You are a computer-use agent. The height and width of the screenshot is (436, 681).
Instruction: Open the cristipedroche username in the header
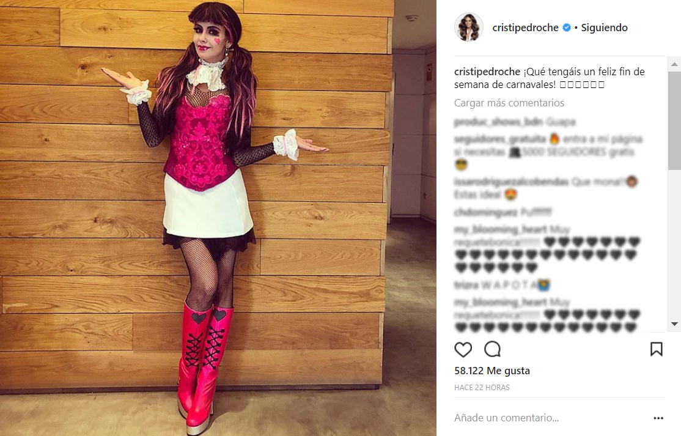point(526,28)
